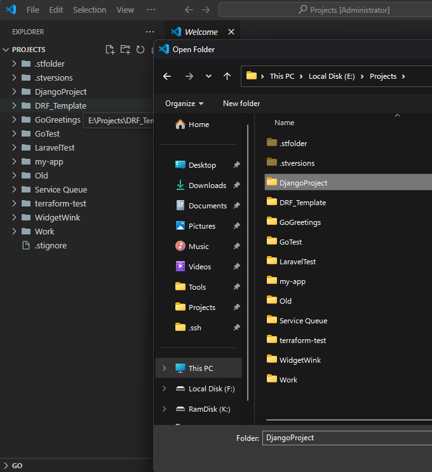This screenshot has height=472, width=432.
Task: Refresh the Explorer file tree
Action: point(140,50)
